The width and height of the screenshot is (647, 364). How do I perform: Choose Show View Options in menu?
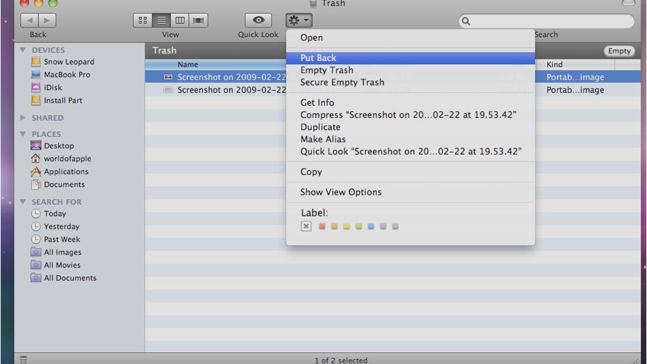click(341, 192)
